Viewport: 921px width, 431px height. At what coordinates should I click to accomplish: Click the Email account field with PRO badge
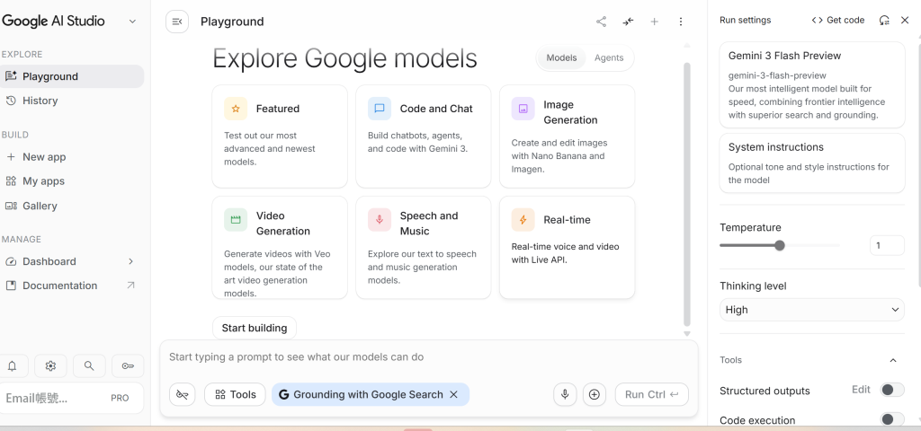tap(72, 398)
